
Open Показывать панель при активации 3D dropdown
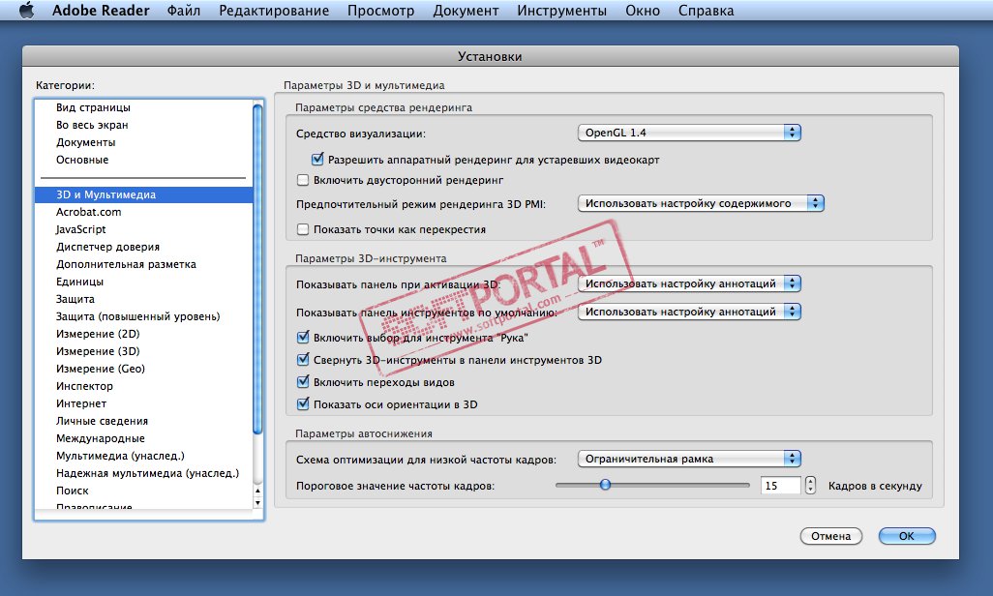(689, 283)
